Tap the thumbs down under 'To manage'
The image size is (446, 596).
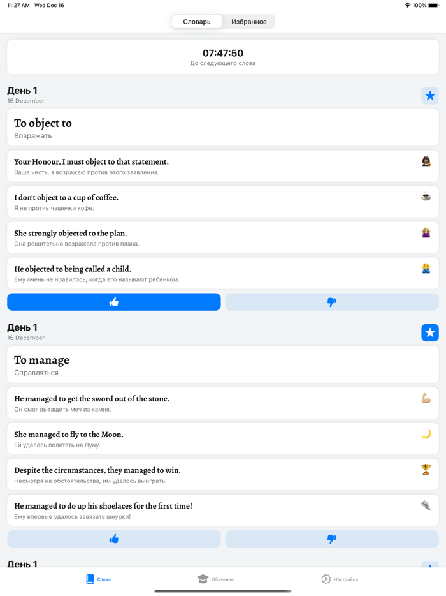pos(331,539)
